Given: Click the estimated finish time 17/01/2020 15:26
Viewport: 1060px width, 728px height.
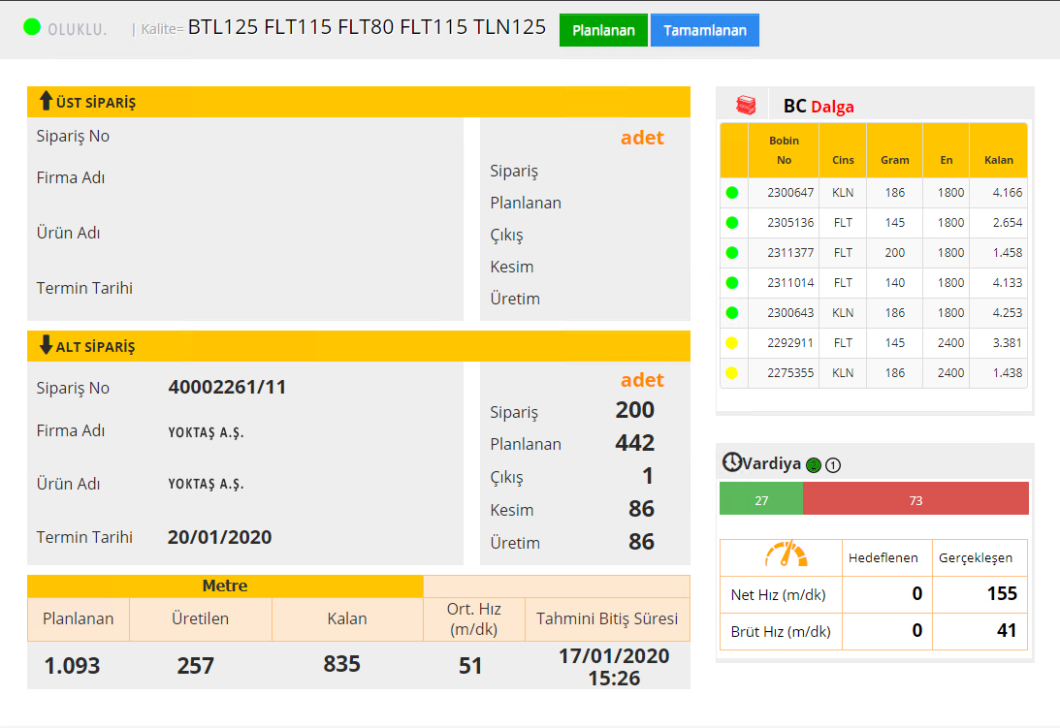Looking at the screenshot, I should coord(614,667).
